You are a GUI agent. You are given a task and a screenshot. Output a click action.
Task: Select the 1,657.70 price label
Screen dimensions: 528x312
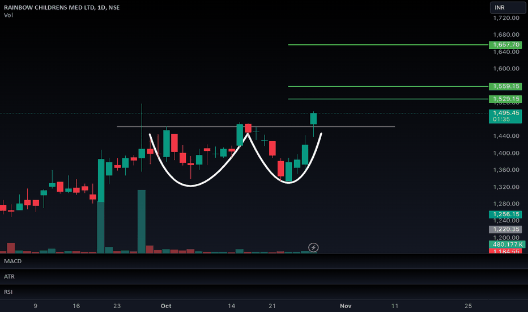pos(505,44)
